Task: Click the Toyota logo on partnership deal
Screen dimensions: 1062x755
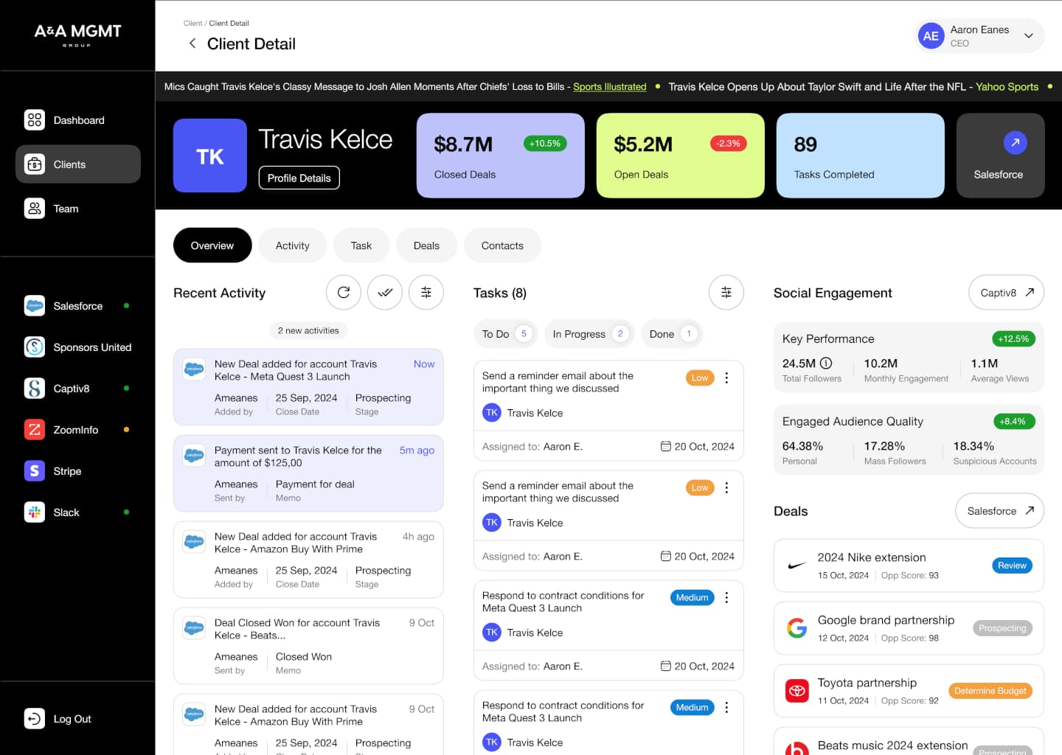Action: (797, 691)
